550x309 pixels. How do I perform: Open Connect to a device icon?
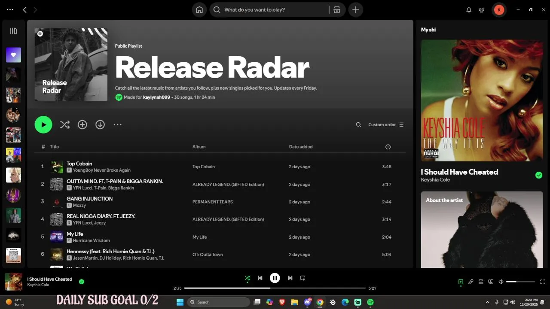point(491,282)
